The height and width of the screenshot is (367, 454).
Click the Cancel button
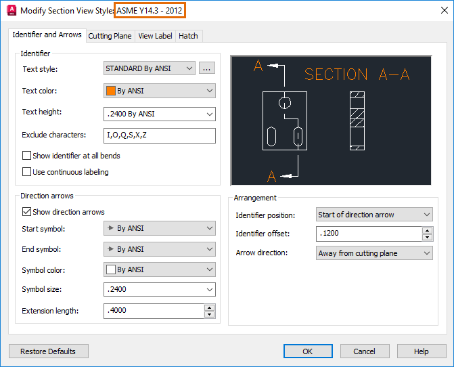365,351
